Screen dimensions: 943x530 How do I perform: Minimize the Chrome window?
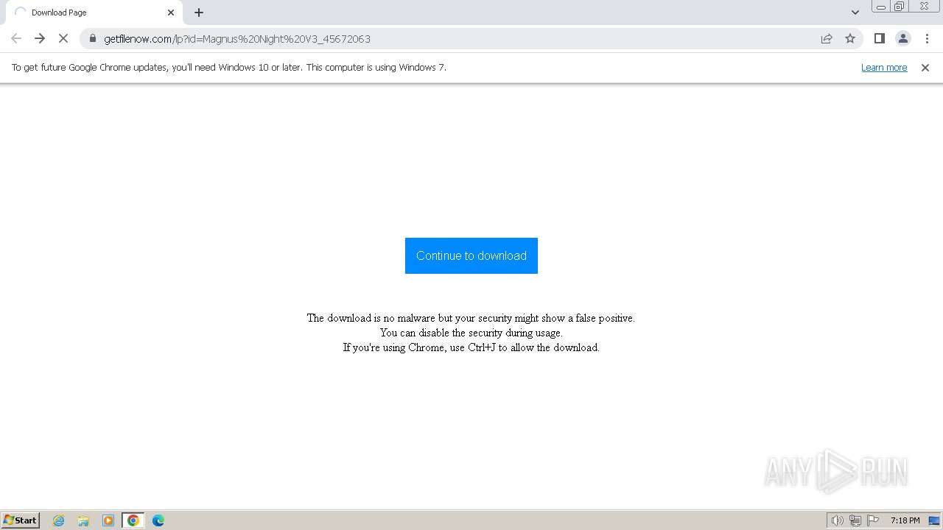click(881, 6)
